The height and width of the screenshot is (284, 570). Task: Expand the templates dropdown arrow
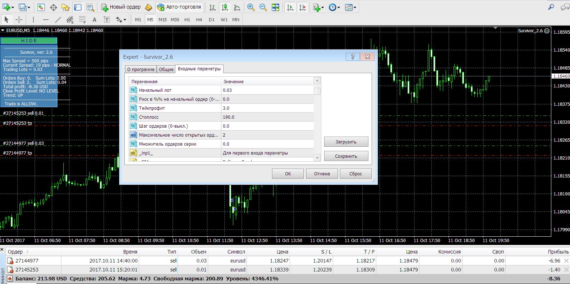[355, 8]
